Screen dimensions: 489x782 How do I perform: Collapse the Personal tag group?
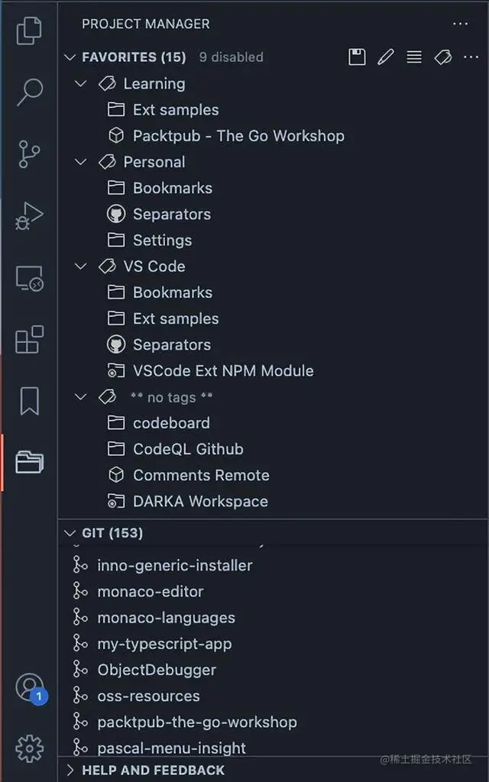click(x=80, y=162)
